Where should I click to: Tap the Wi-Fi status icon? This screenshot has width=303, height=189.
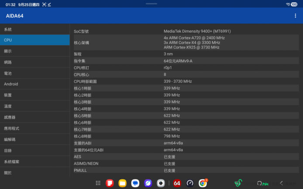coord(288,4)
